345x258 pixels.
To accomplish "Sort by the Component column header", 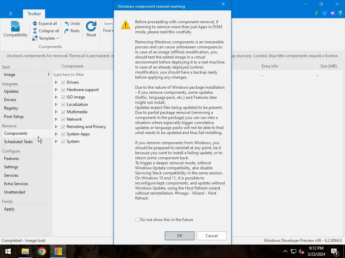I will pos(84,66).
